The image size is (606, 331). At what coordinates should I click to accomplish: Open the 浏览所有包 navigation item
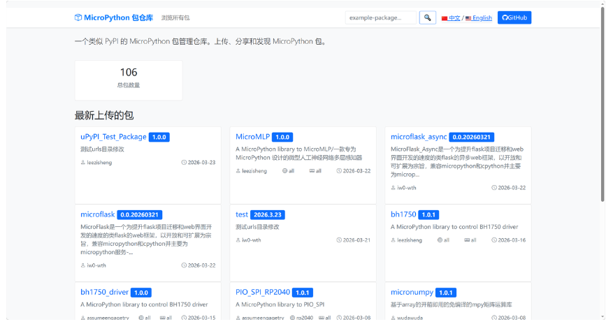pyautogui.click(x=175, y=17)
